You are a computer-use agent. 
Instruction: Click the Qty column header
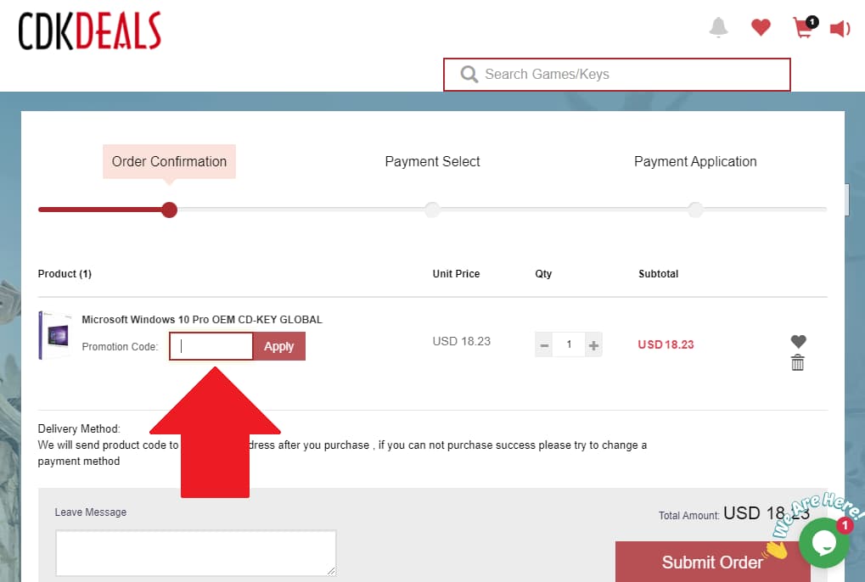(x=543, y=274)
